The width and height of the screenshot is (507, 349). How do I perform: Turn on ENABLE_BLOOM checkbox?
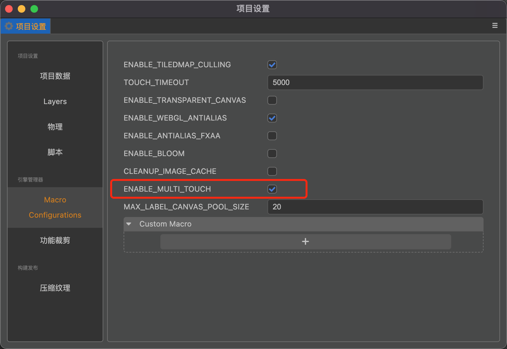(272, 154)
